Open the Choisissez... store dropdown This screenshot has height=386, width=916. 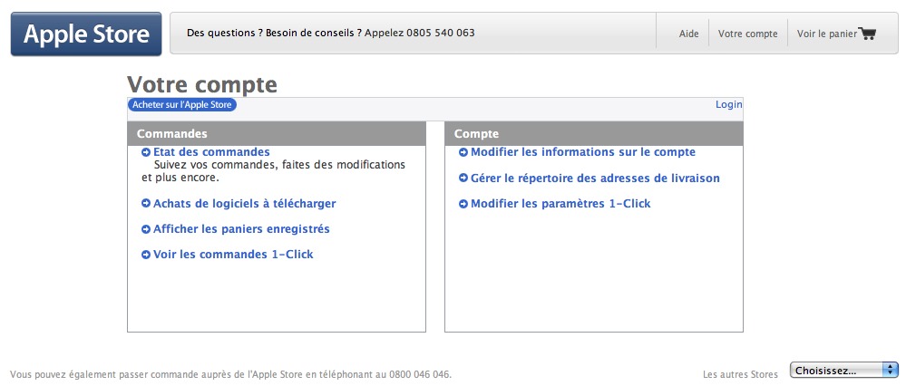[844, 371]
